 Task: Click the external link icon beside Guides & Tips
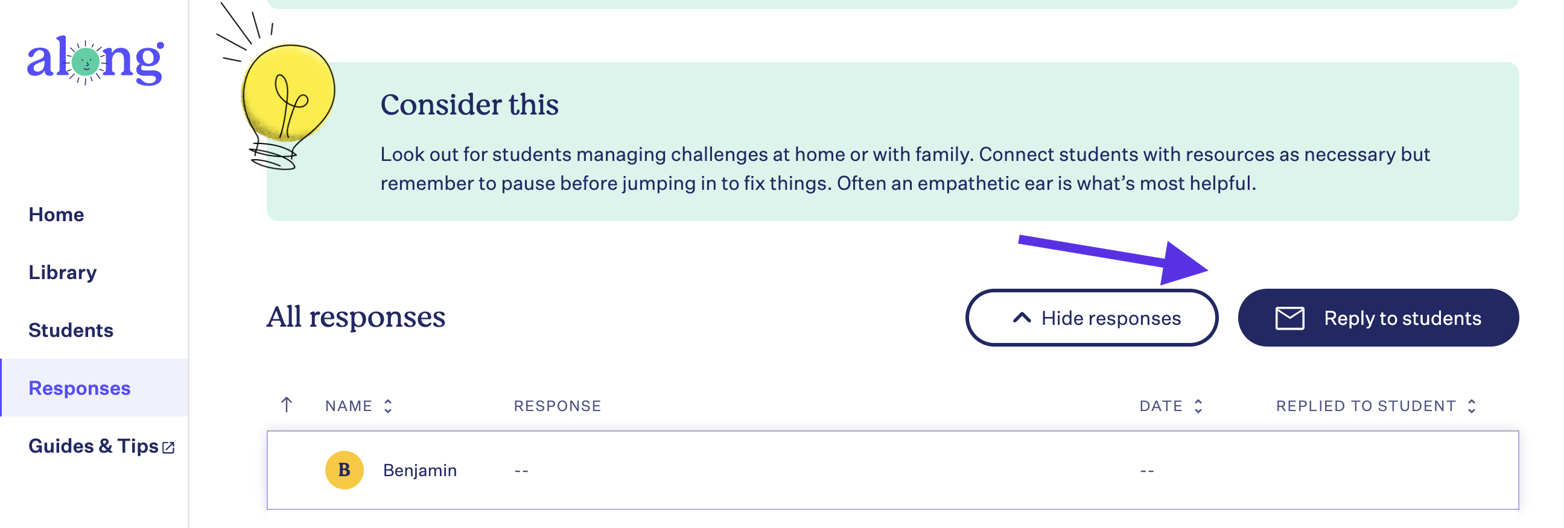click(169, 448)
